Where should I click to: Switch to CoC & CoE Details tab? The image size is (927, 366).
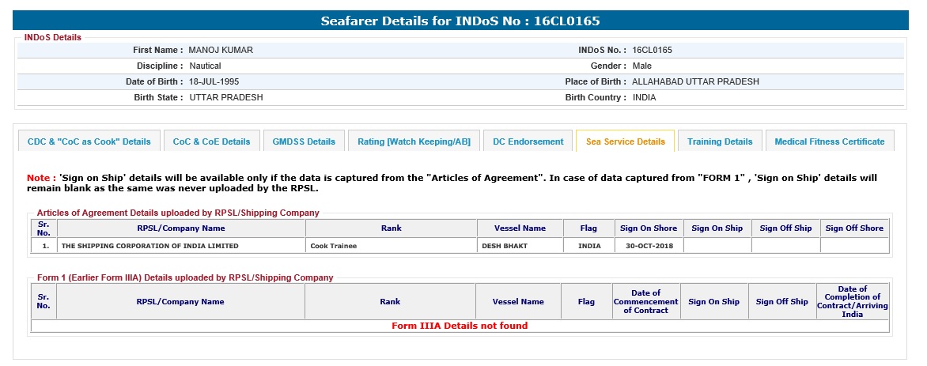pos(211,141)
